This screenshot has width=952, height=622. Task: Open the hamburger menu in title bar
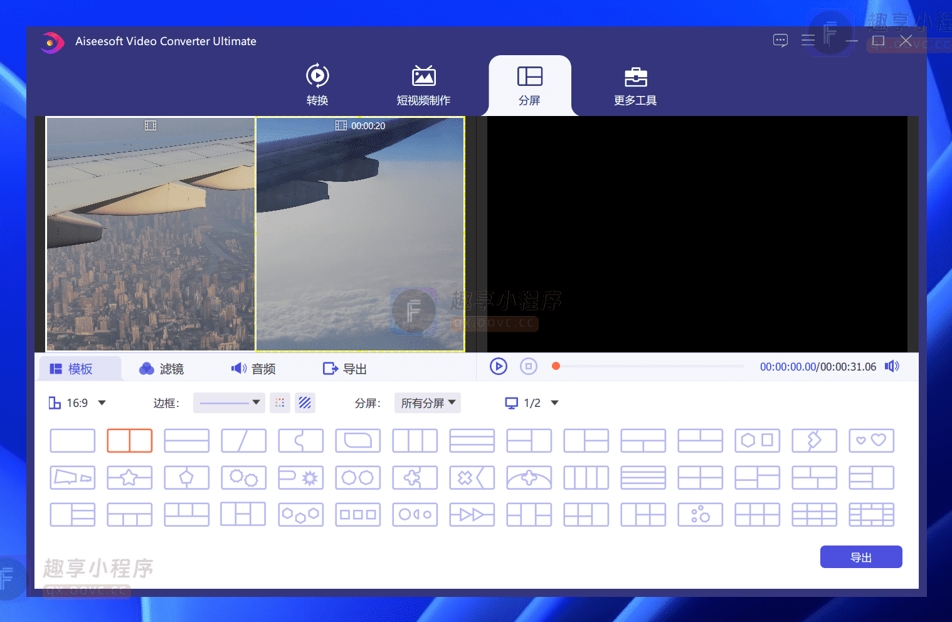(x=808, y=40)
